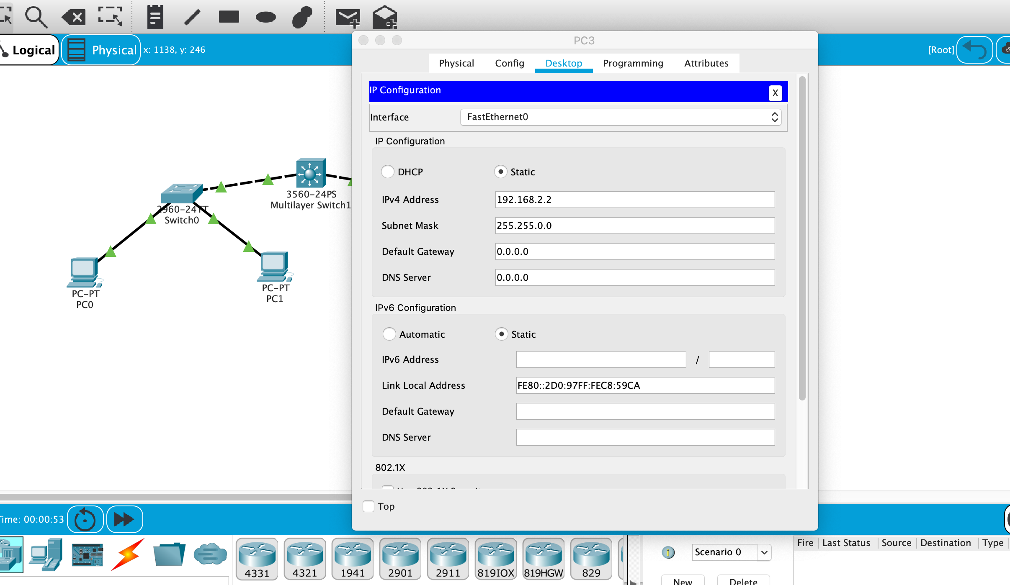Select End Devices category icon

pyautogui.click(x=46, y=555)
